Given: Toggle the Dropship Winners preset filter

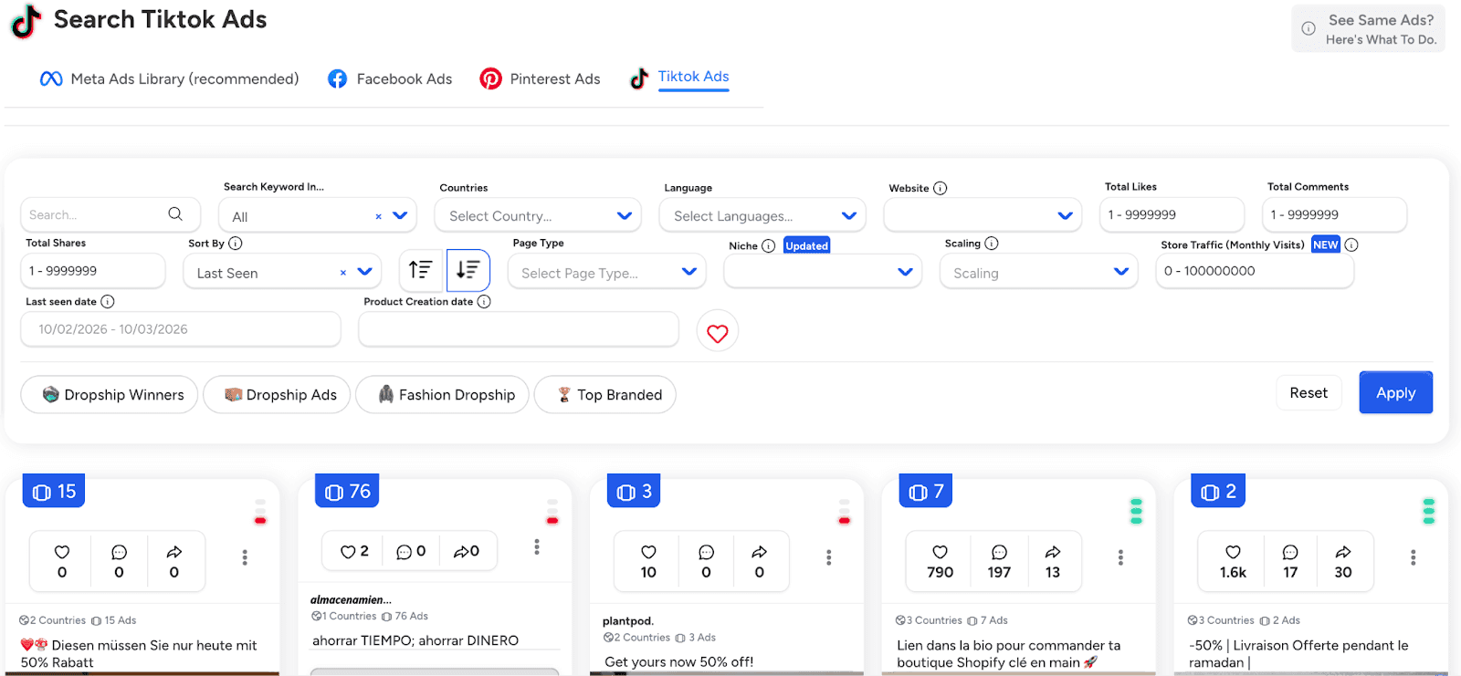Looking at the screenshot, I should click(x=110, y=395).
